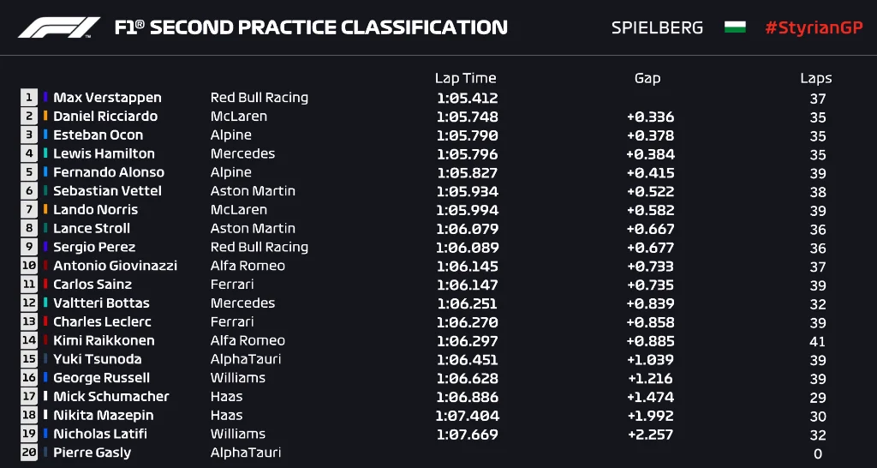
Task: Click Carlos Sainz's red Ferrari color bar
Action: coord(46,285)
